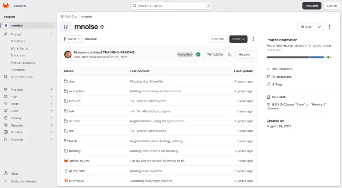
Task: Click the green pipeline passed status icon
Action: coord(198,55)
